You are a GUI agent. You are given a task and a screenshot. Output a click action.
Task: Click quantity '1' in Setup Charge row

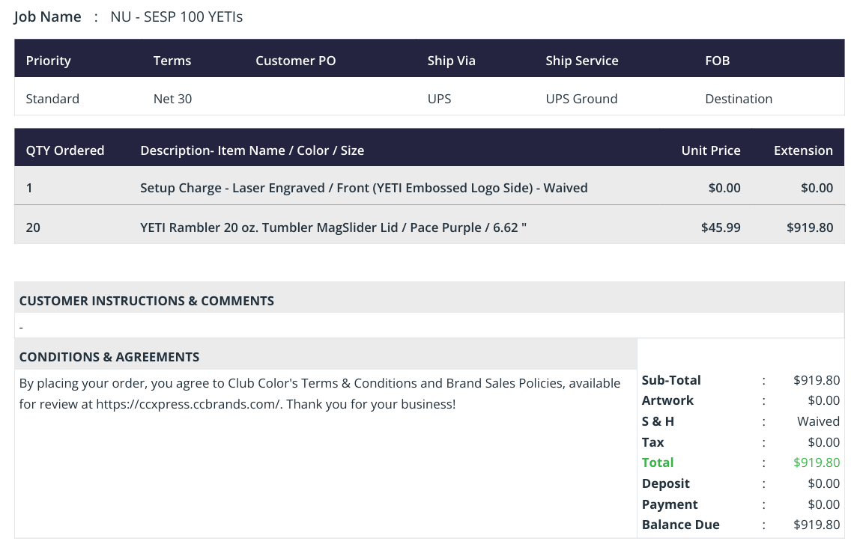tap(29, 189)
